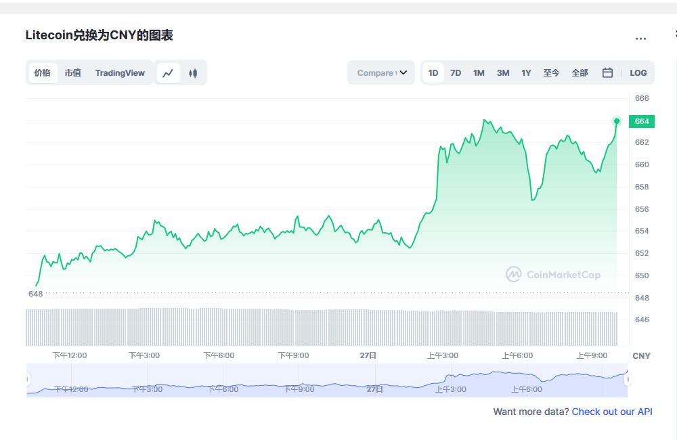The image size is (677, 440).
Task: Open the three-dot more options menu
Action: pyautogui.click(x=640, y=39)
